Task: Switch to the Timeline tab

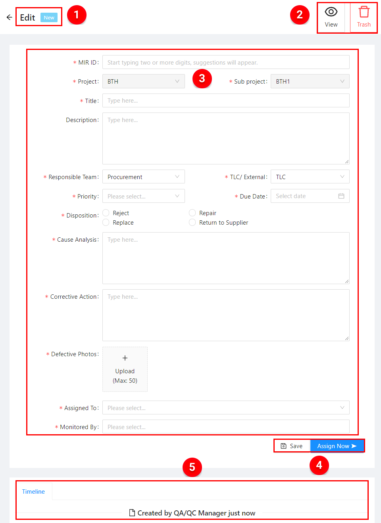Action: [x=33, y=492]
